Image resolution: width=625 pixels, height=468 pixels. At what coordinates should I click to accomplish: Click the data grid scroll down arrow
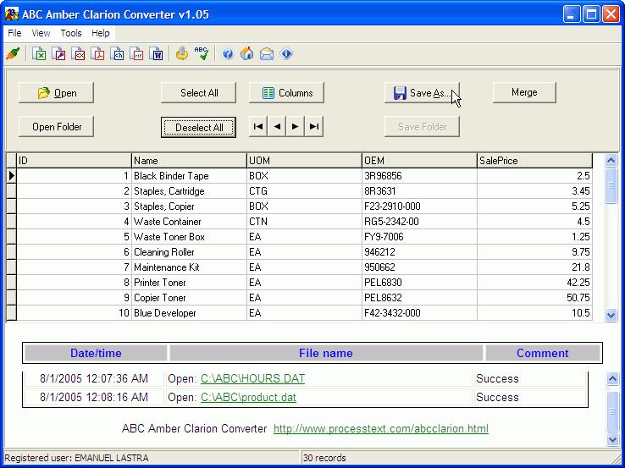point(611,315)
